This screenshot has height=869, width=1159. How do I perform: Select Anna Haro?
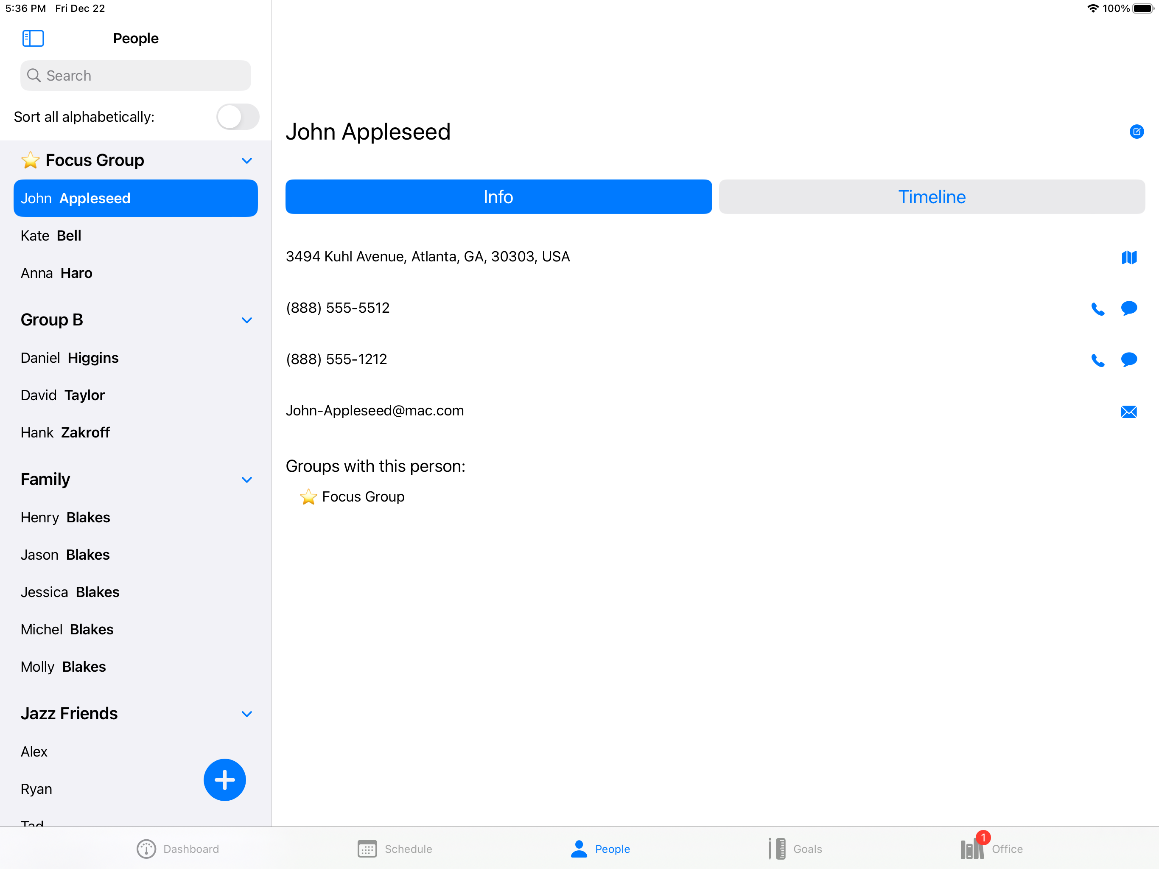tap(136, 272)
